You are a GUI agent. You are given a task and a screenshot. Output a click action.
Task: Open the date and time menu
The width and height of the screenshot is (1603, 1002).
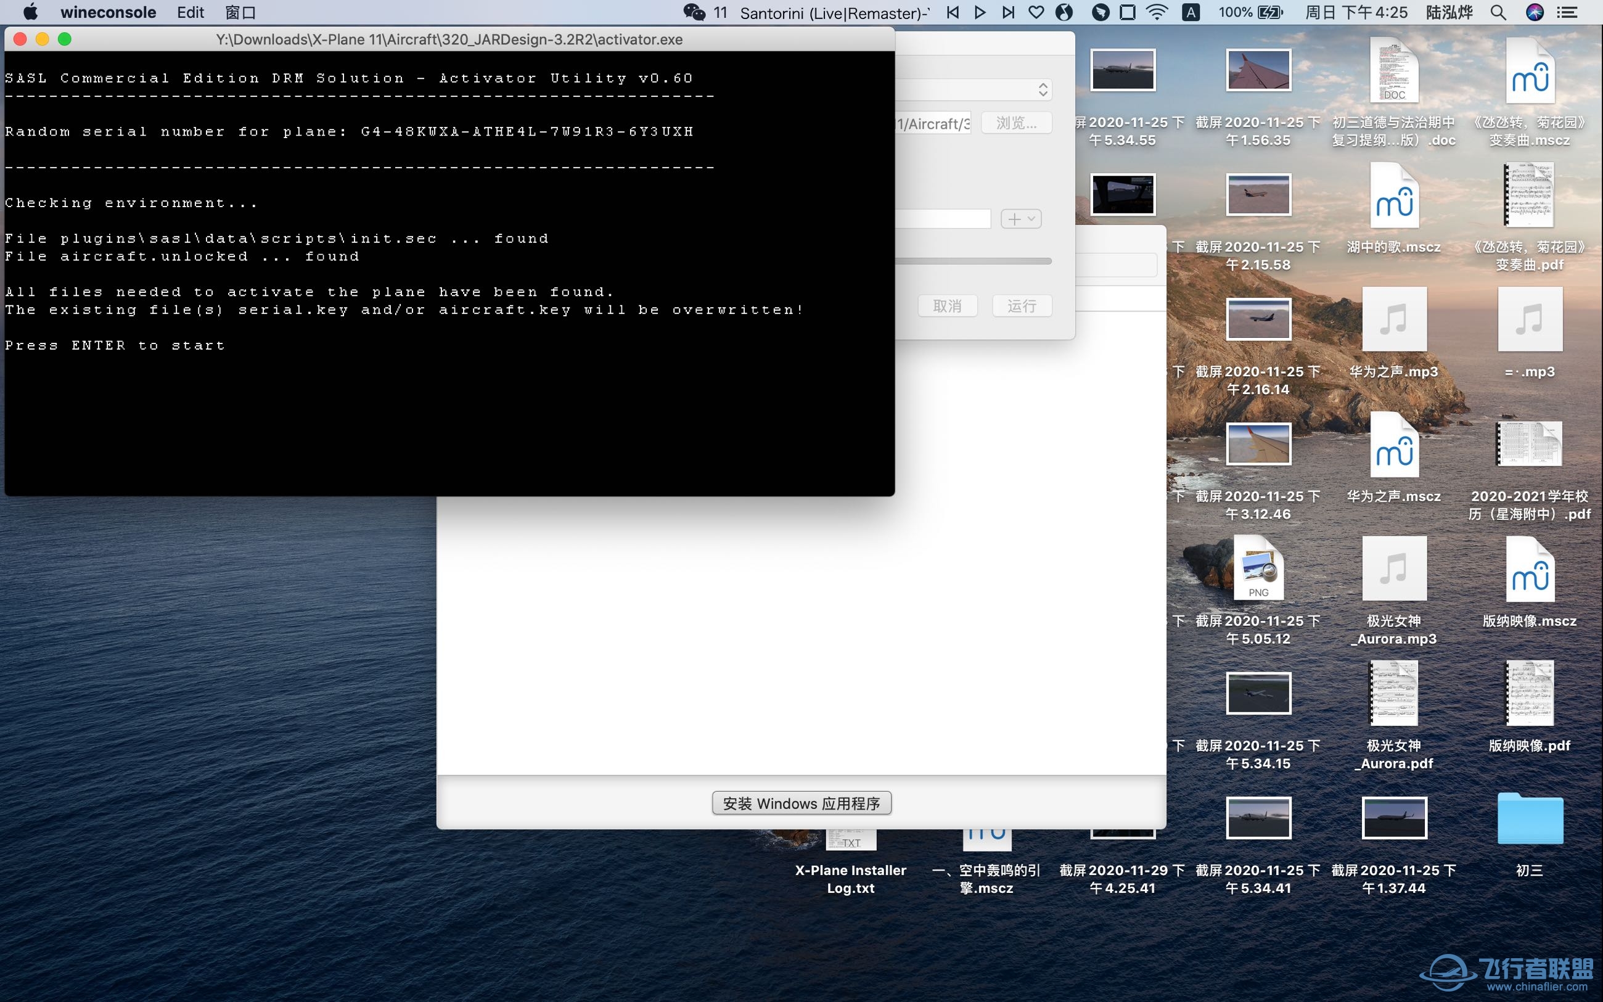pyautogui.click(x=1356, y=12)
